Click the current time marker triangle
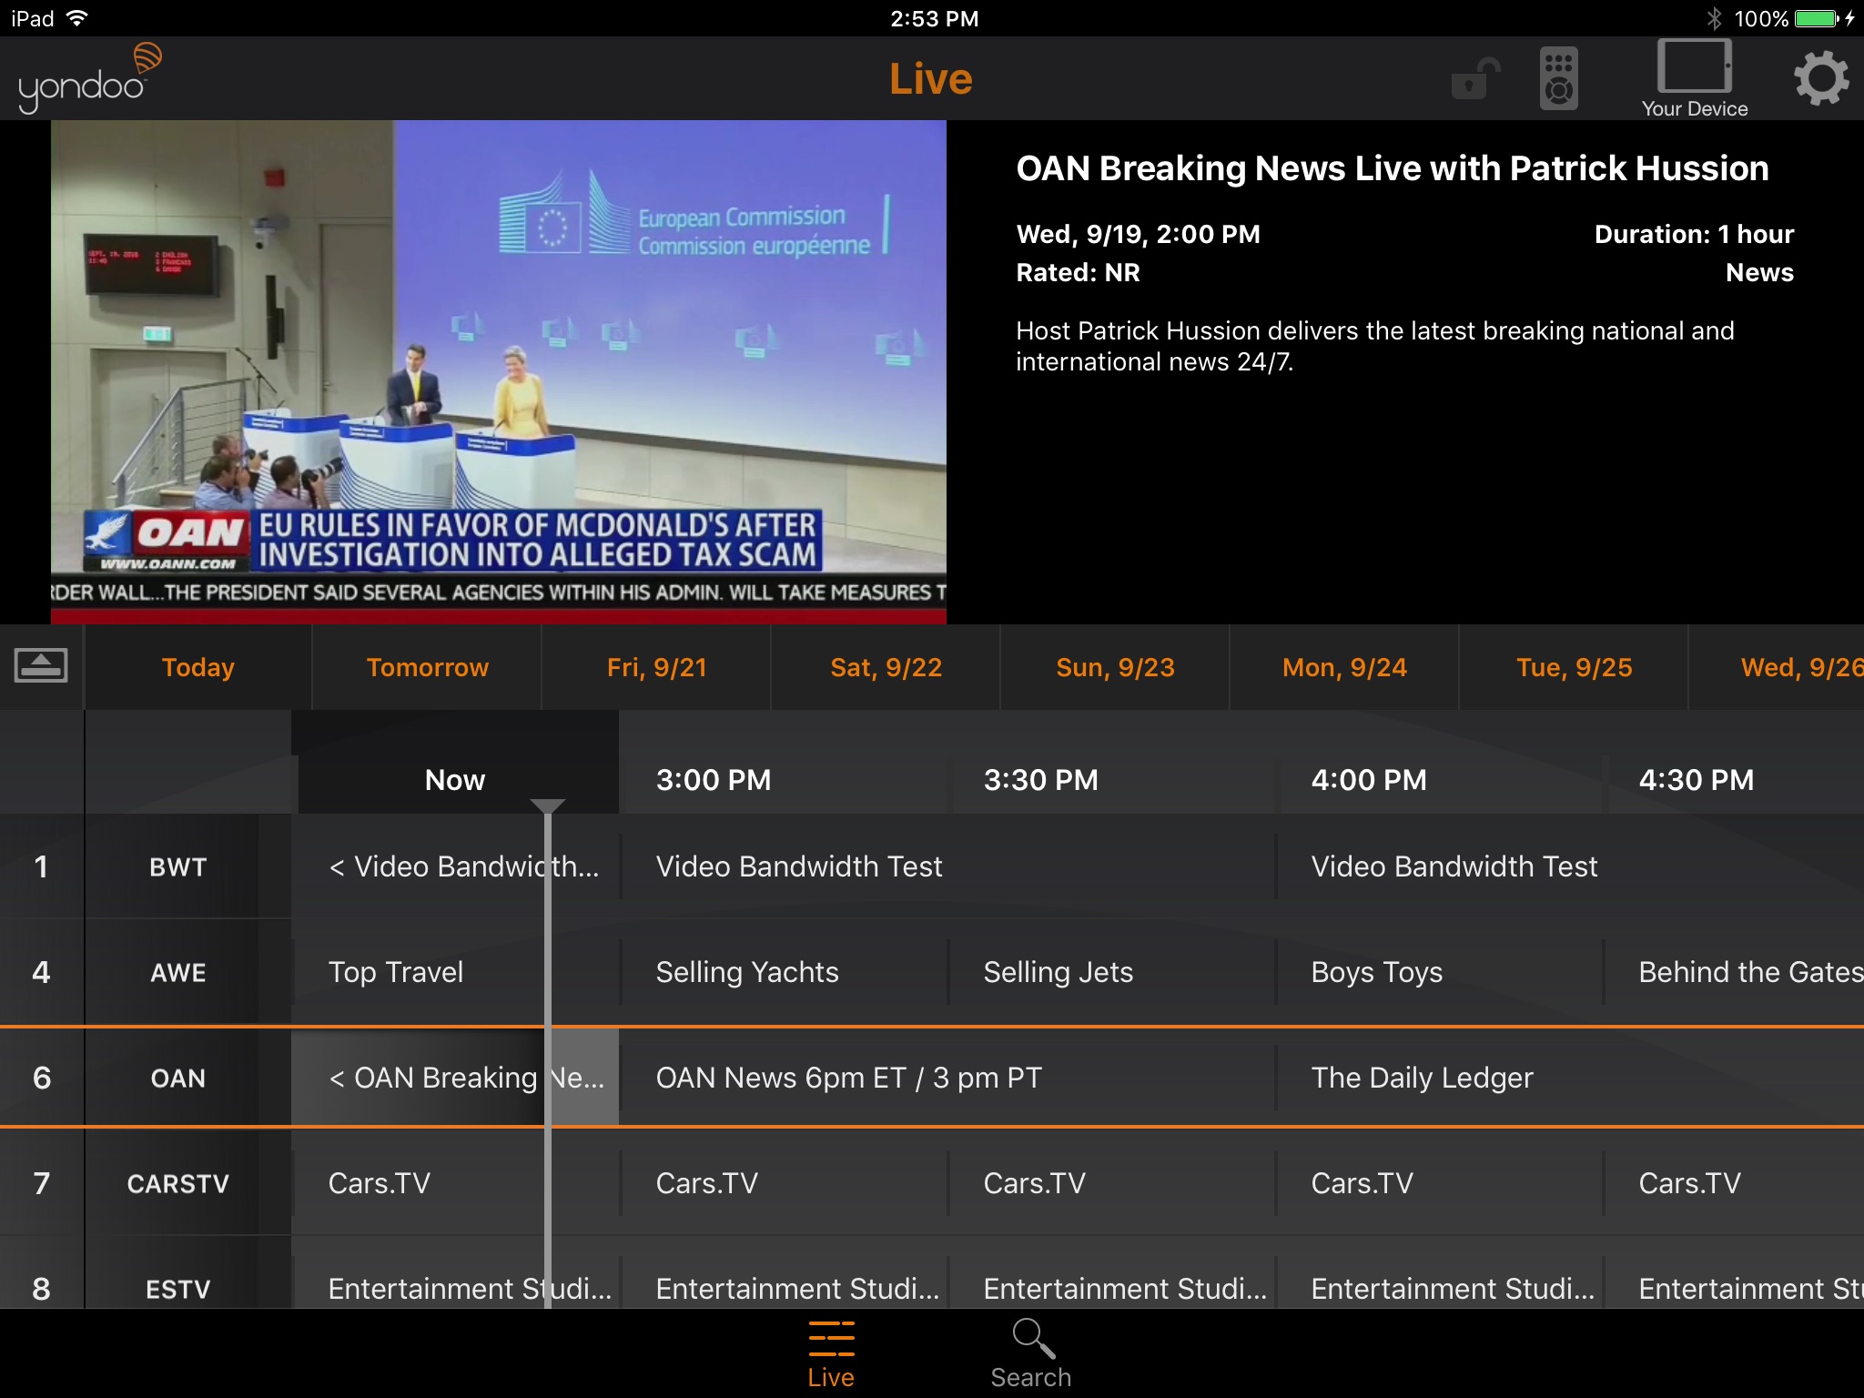The height and width of the screenshot is (1398, 1864). (547, 806)
